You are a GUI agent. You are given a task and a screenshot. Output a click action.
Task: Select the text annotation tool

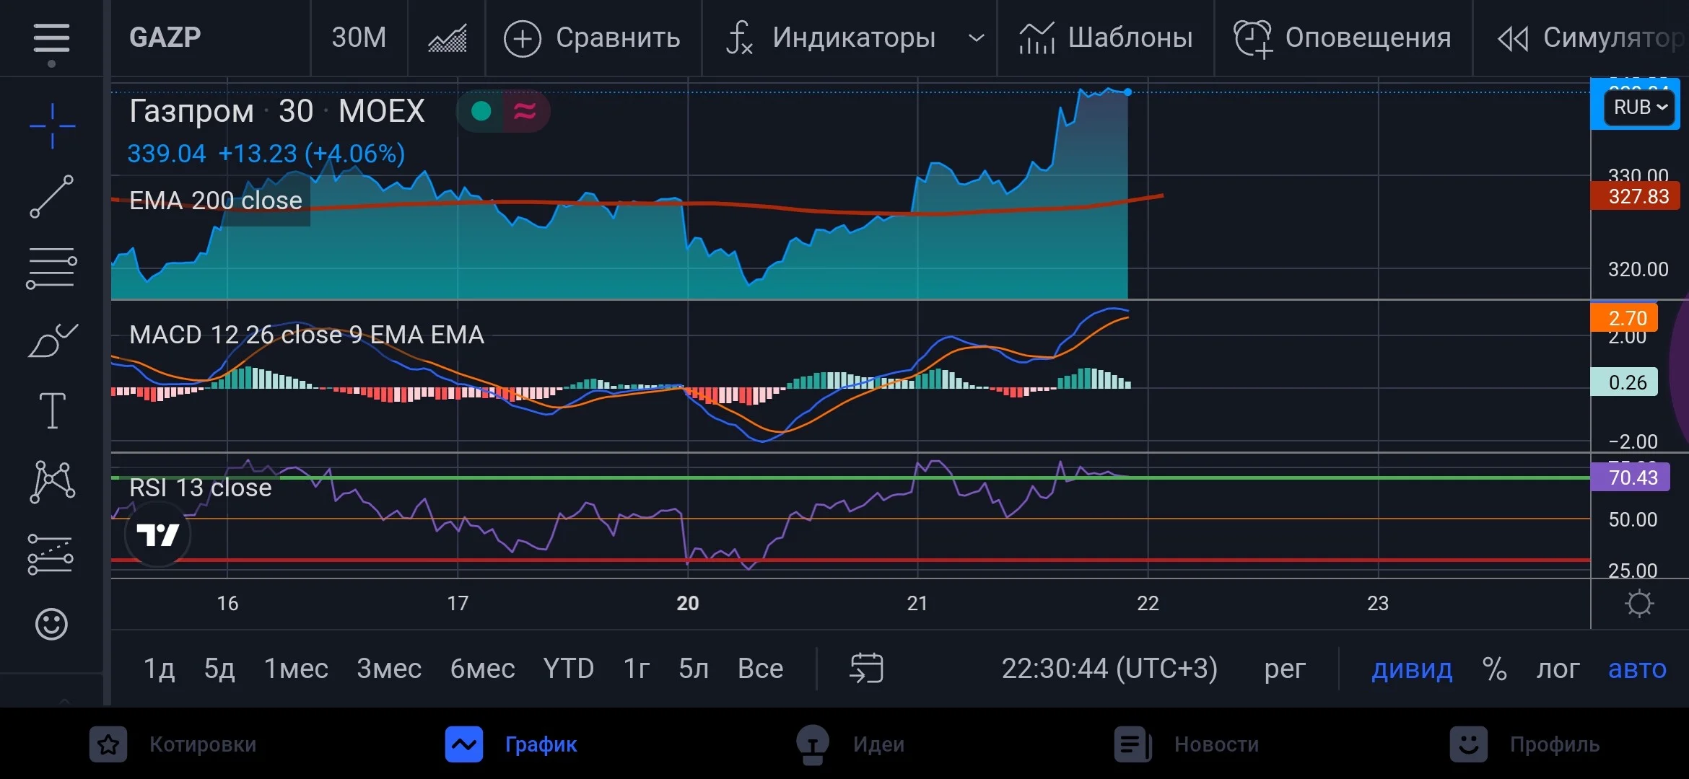click(52, 410)
